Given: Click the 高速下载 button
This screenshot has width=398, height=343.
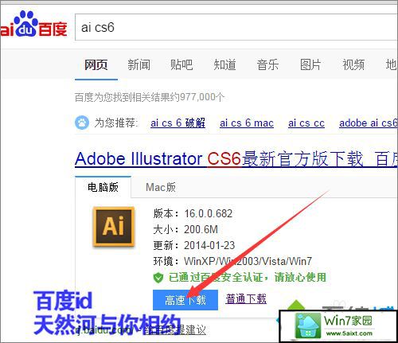Looking at the screenshot, I should click(185, 300).
